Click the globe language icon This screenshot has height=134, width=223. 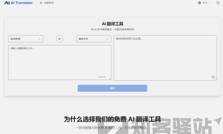199,3
